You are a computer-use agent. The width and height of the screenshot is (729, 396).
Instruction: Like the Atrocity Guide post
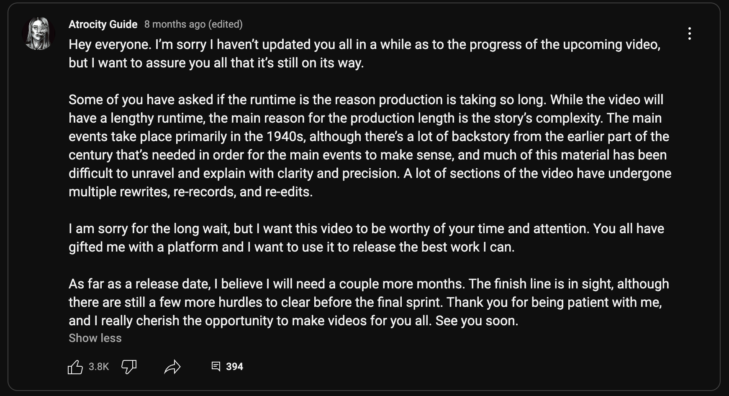click(x=75, y=367)
